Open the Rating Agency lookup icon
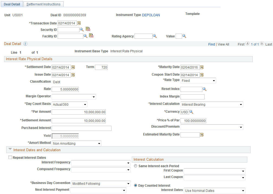The image size is (273, 194). tap(154, 36)
